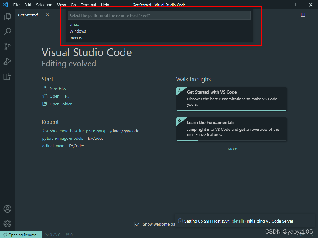Open the Explorer view in activity bar
The height and width of the screenshot is (238, 318).
tap(7, 17)
